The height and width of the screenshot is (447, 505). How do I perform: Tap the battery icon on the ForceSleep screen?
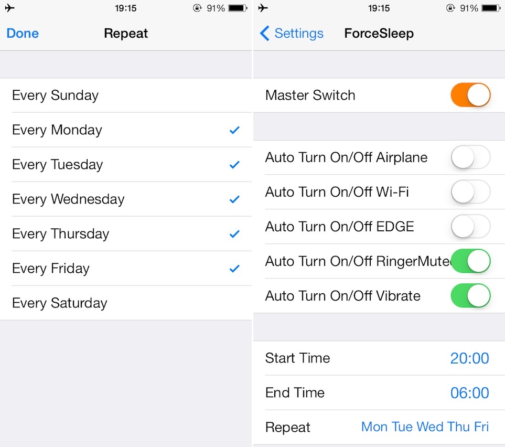pos(490,8)
